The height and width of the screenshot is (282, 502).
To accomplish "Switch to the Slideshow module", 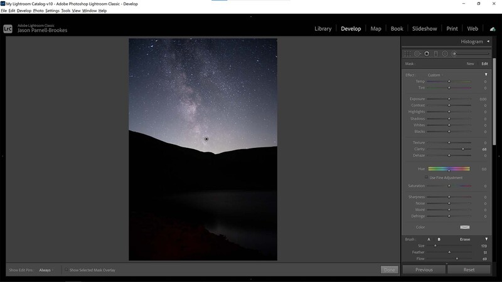I will [x=425, y=29].
